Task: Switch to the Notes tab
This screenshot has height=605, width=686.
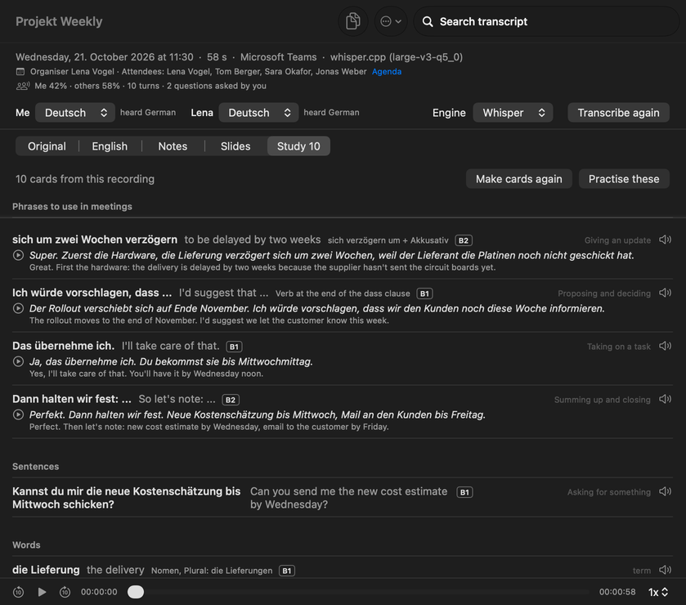Action: pos(173,146)
